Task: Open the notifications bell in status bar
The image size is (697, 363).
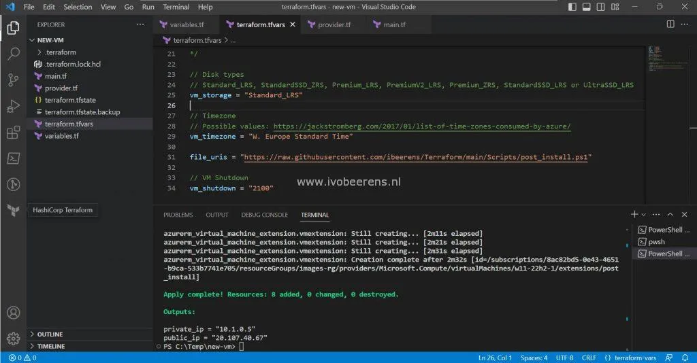Action: pos(685,358)
